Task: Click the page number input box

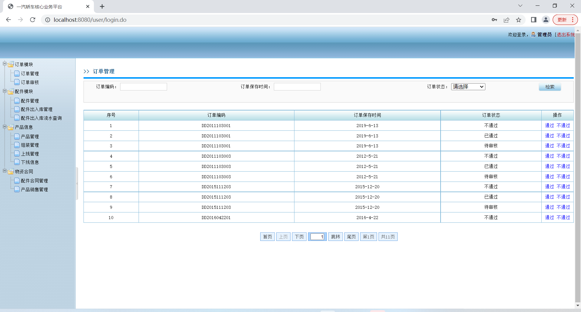Action: click(x=317, y=237)
